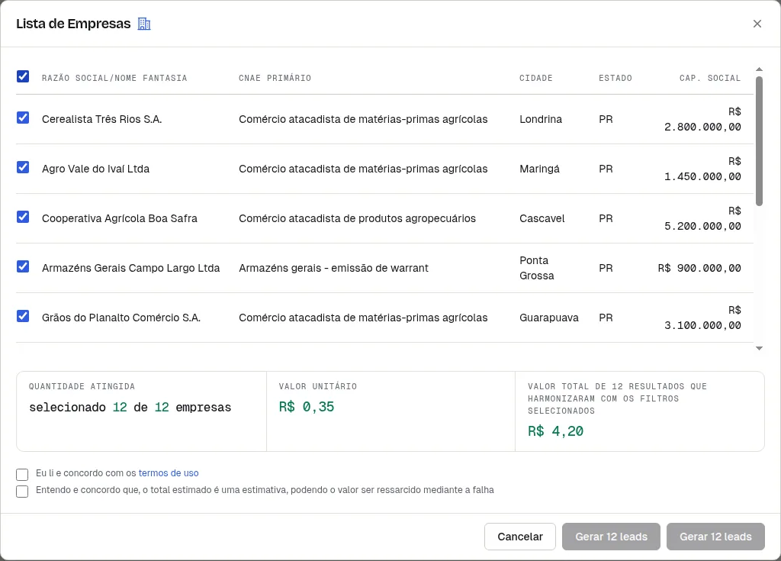Select company name Cerealista Três Rios S.A.
781x561 pixels.
coord(101,119)
